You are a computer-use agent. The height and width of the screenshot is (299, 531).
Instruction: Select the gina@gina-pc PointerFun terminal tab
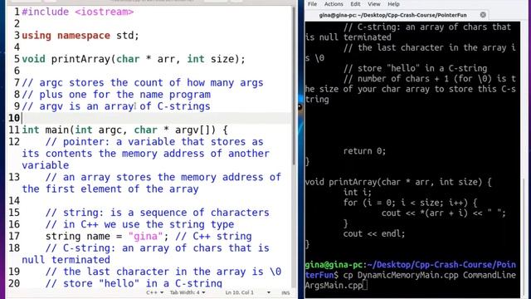coord(392,15)
